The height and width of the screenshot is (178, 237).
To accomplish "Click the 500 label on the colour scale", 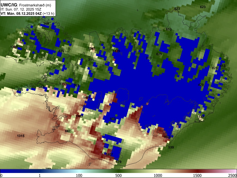I will point(118,175).
